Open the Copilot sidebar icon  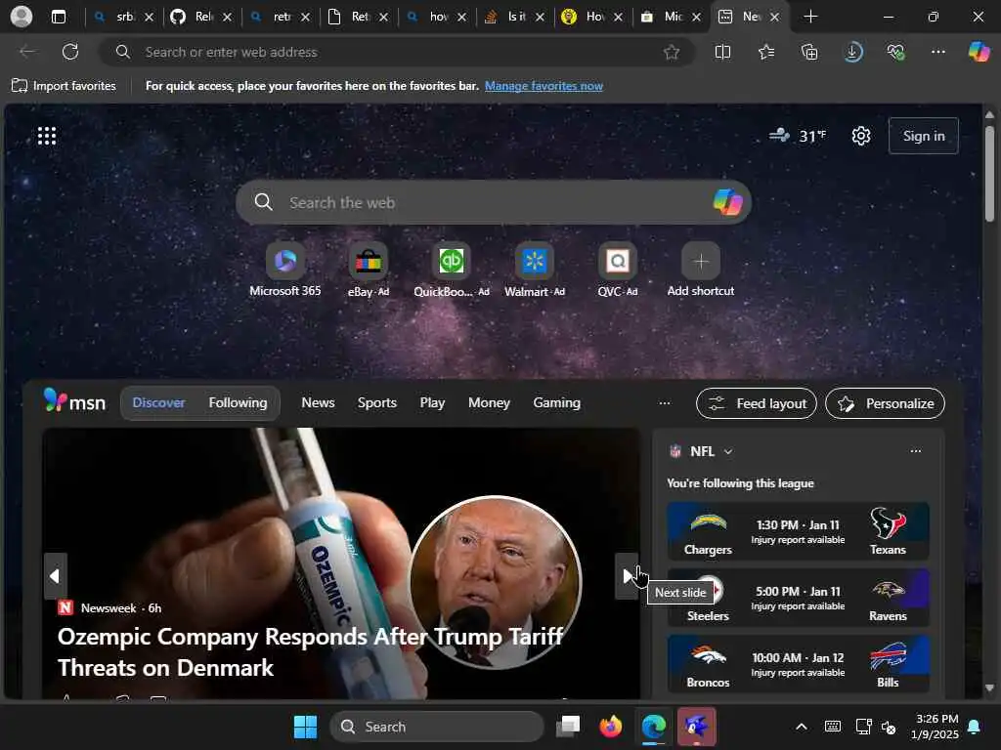coord(979,52)
